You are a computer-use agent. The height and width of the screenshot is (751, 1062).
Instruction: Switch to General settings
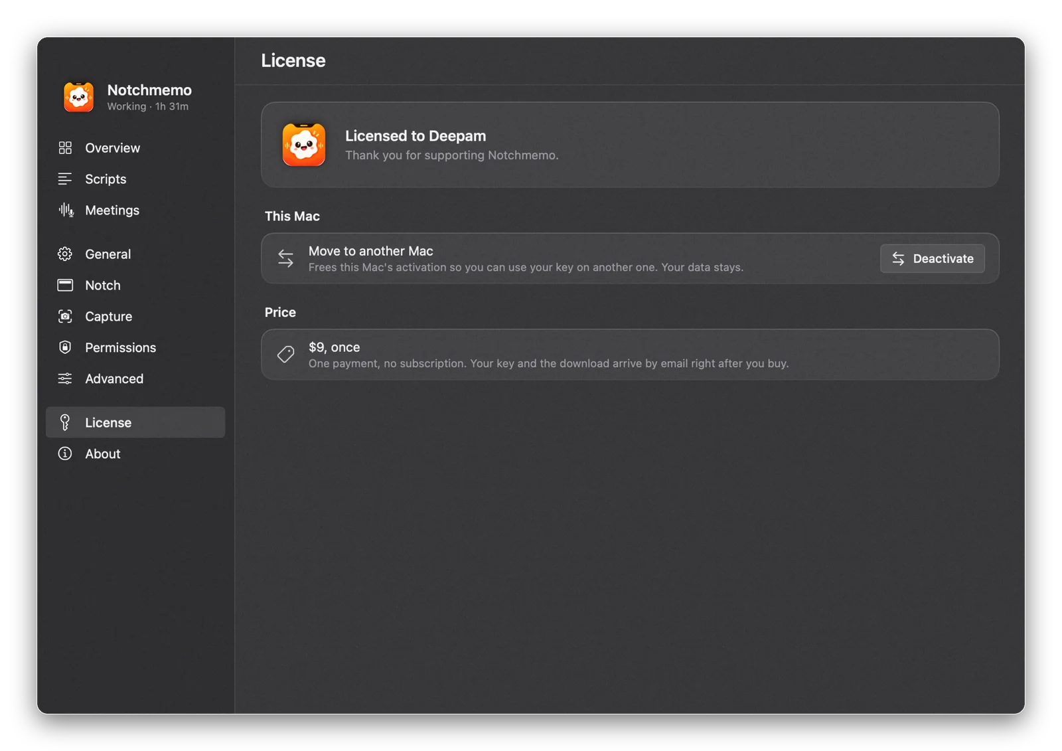(135, 254)
